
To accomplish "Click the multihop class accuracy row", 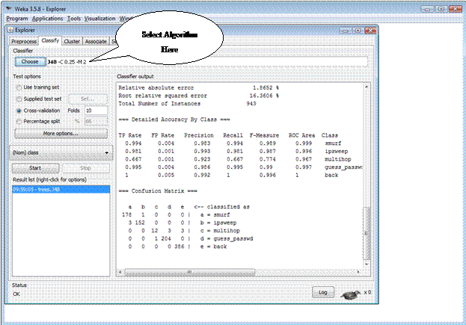I will (238, 159).
